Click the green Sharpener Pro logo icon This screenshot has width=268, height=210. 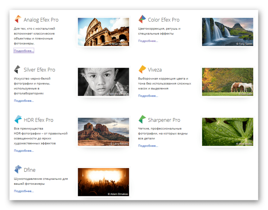tap(142, 119)
